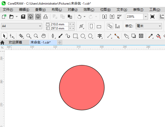Open the 效果(C) menu

[x=89, y=10]
